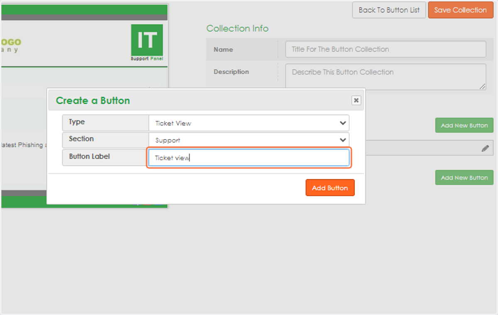Go back via Back To Button List
The width and height of the screenshot is (498, 315).
tap(389, 10)
